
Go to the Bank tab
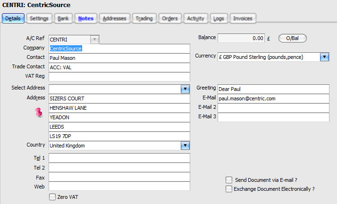(63, 18)
